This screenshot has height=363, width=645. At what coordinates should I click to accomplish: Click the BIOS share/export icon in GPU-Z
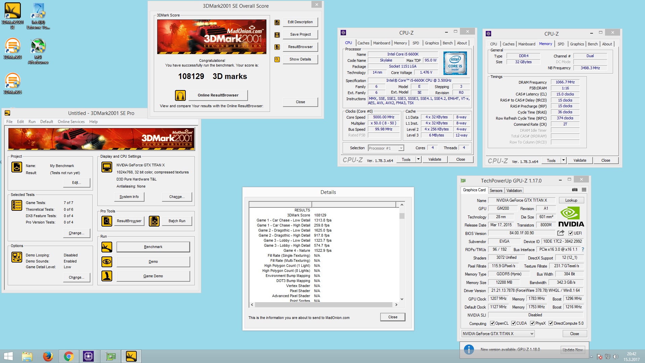[x=561, y=233]
